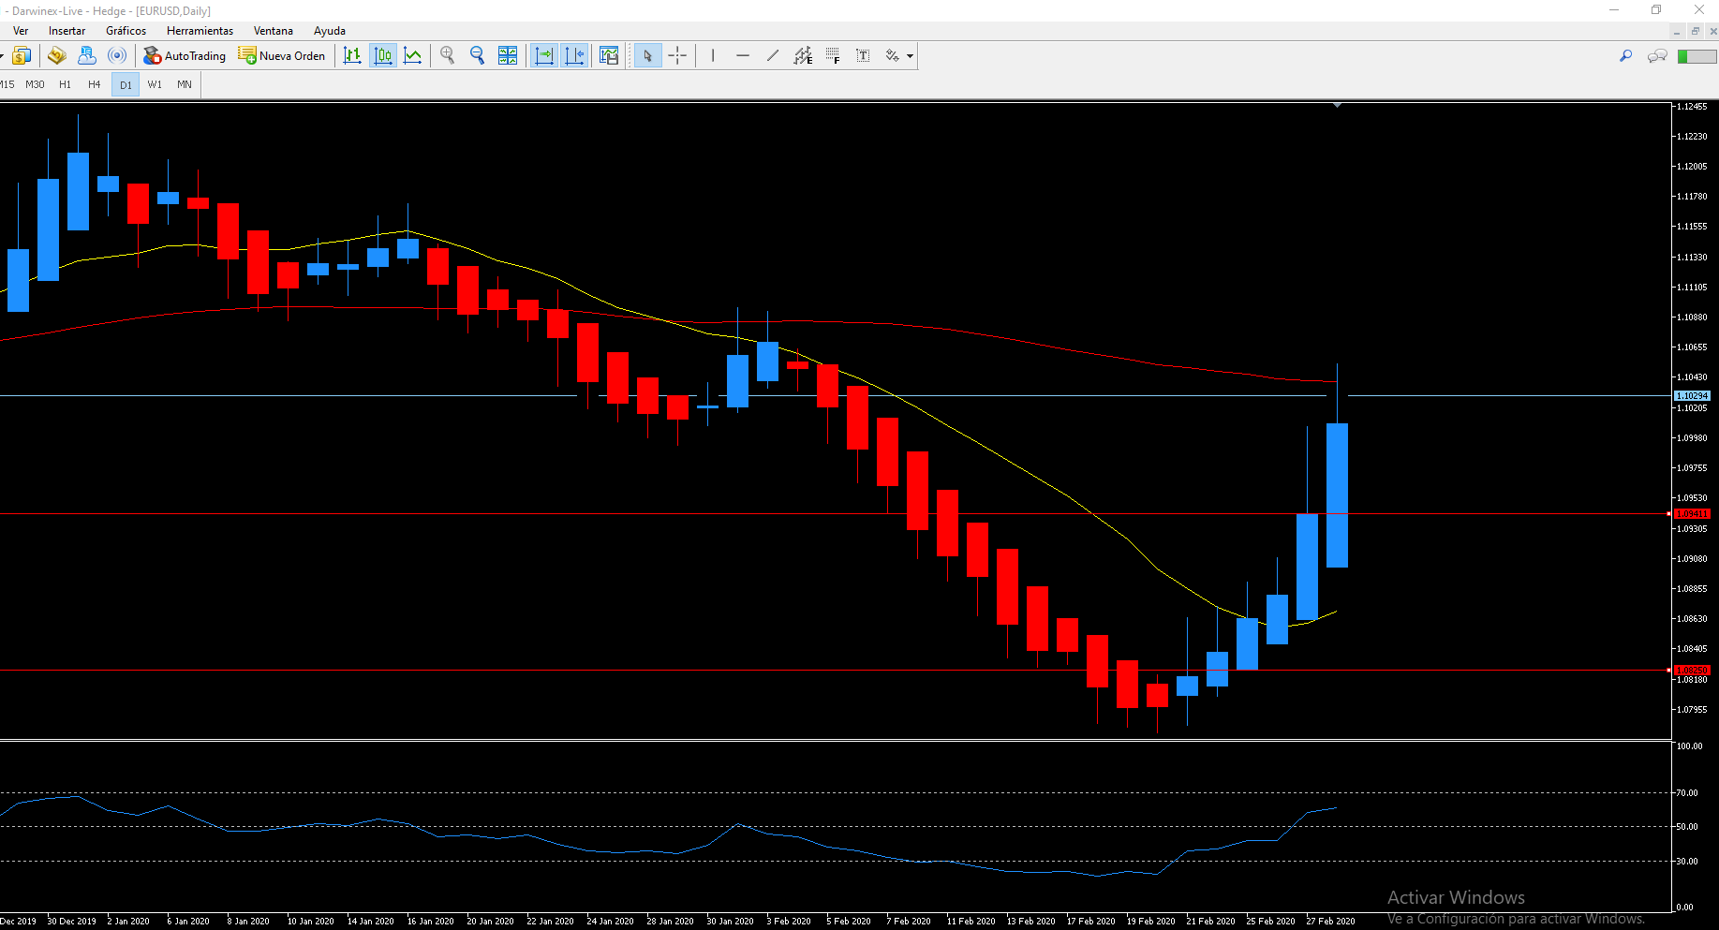Open a Nueva Orden window
This screenshot has width=1719, height=930.
coord(282,56)
